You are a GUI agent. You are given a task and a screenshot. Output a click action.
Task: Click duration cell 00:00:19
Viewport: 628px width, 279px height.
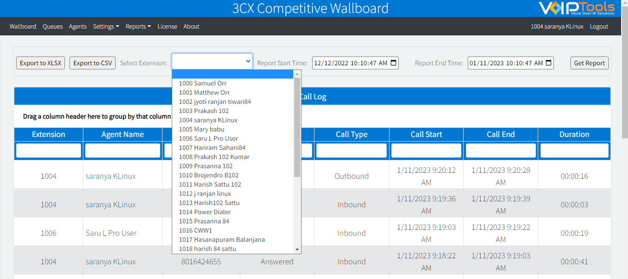coord(574,233)
